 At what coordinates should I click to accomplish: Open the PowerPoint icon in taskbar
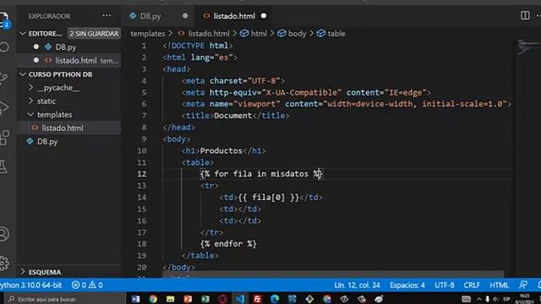188,299
